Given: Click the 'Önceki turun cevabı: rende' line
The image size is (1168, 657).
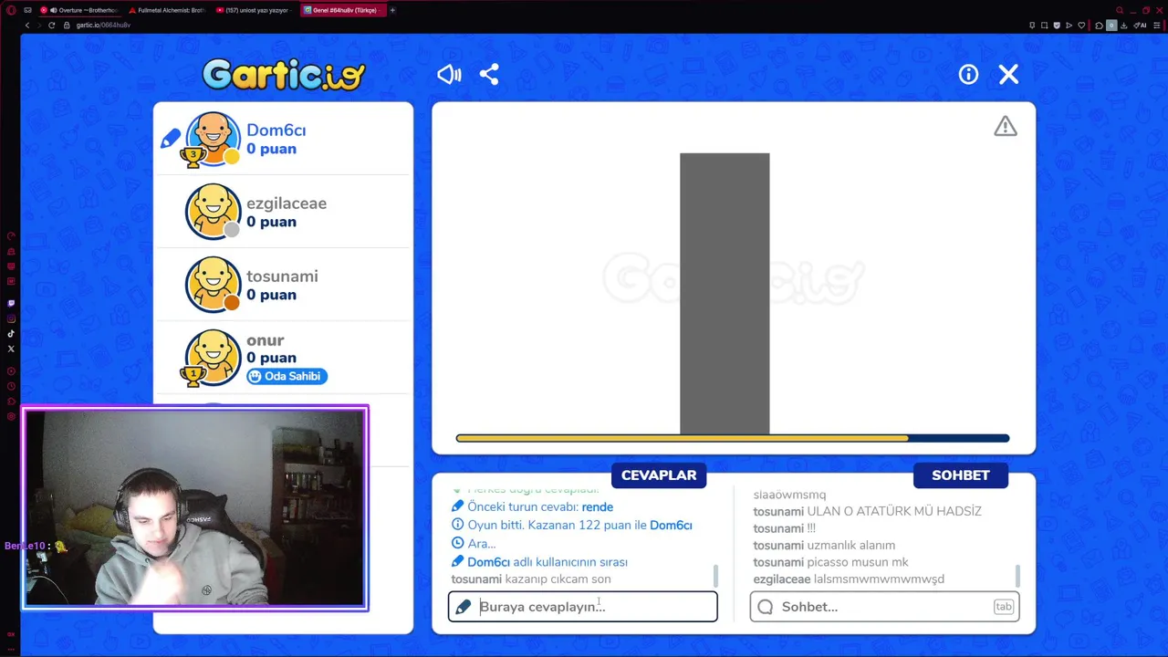Looking at the screenshot, I should pyautogui.click(x=532, y=507).
